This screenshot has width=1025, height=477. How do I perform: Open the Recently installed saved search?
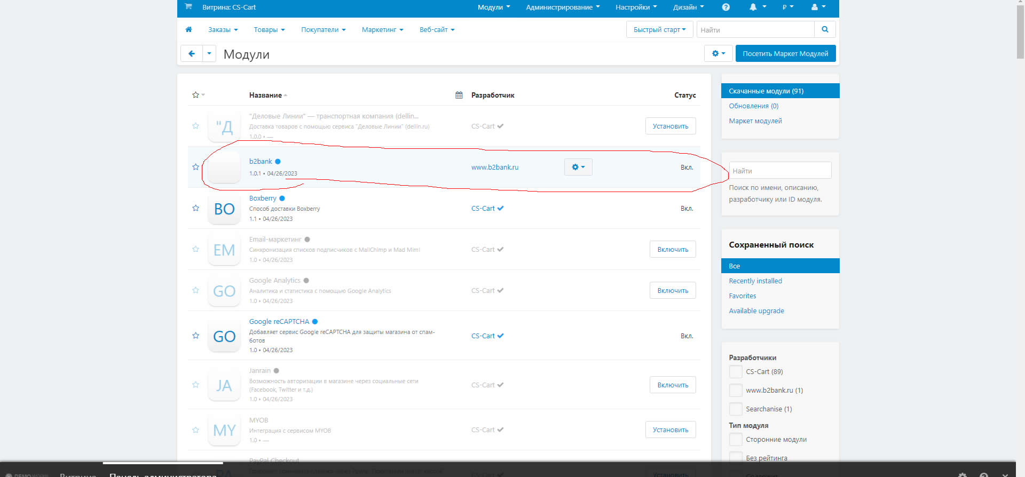[x=755, y=281]
